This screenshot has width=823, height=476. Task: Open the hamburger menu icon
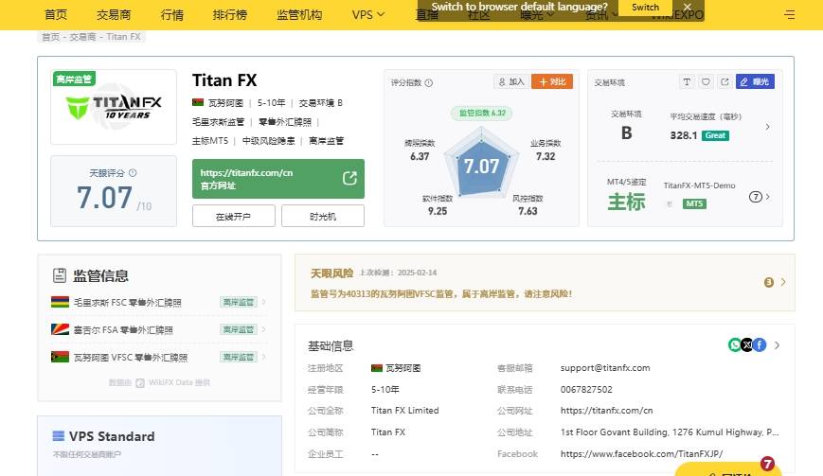pos(789,15)
